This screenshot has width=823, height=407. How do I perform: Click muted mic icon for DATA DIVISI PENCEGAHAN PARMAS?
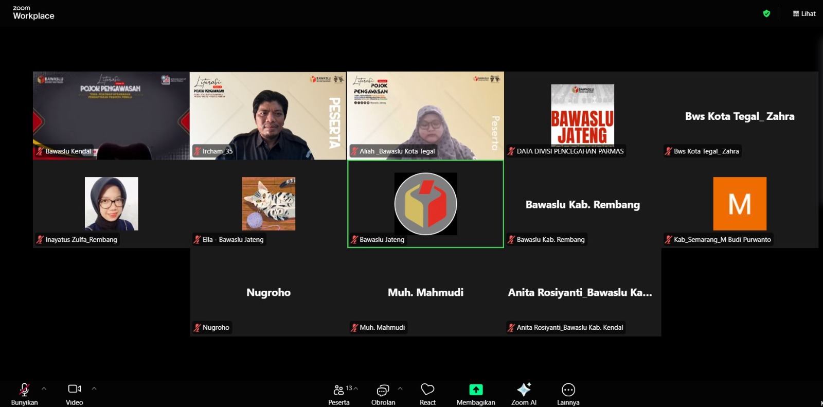[511, 151]
